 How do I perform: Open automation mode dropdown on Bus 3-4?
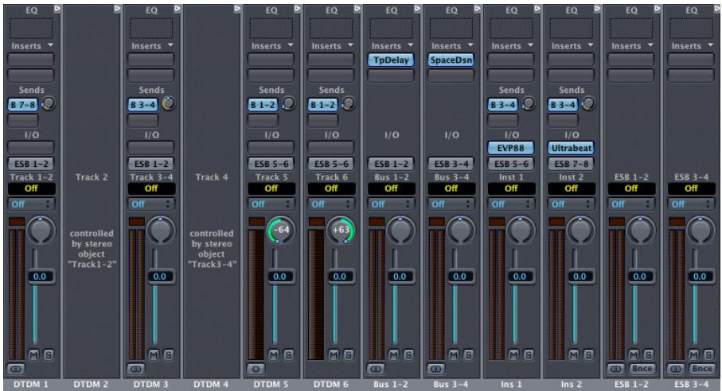[451, 204]
